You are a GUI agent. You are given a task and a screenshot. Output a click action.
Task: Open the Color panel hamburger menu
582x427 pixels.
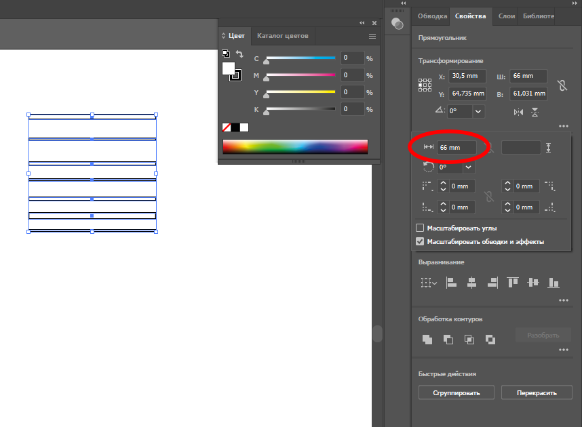pos(372,36)
